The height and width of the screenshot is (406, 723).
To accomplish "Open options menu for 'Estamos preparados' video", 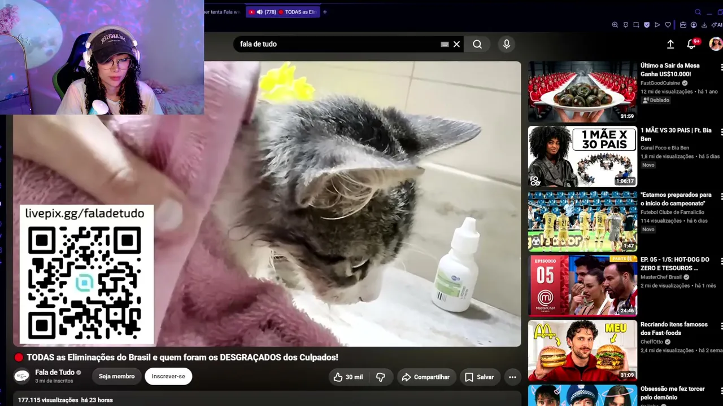I will (x=721, y=196).
